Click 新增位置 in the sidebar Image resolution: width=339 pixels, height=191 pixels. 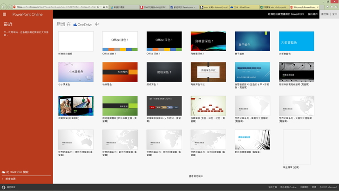pos(11,178)
